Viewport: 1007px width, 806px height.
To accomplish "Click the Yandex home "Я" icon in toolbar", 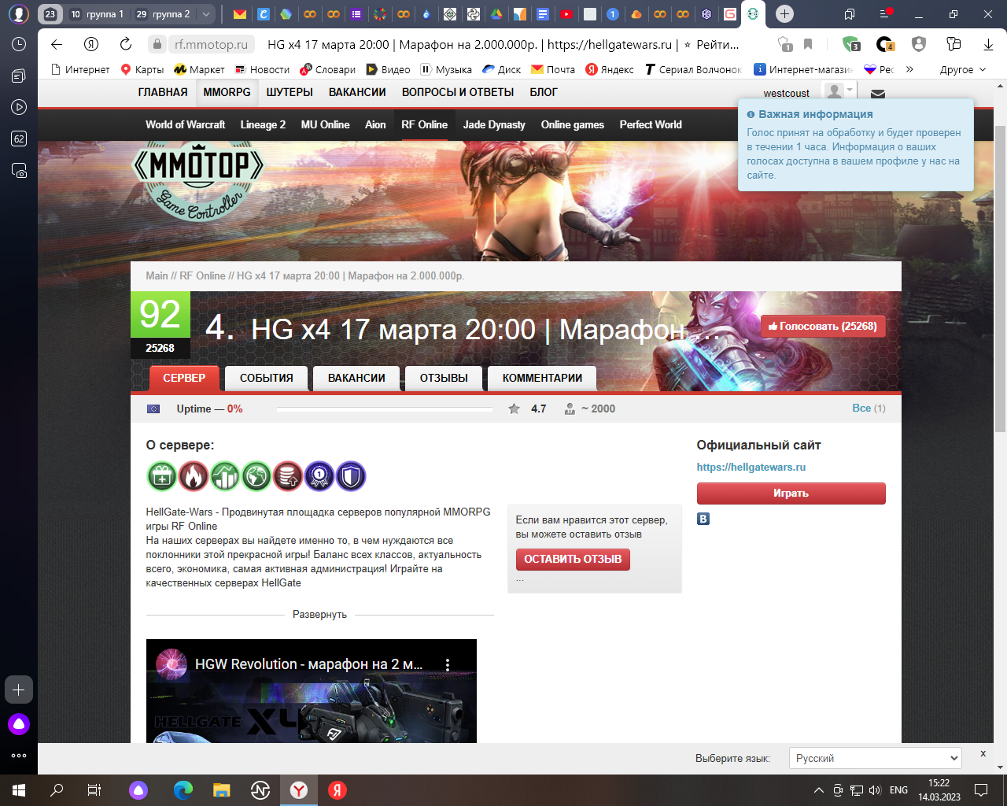I will click(x=91, y=44).
